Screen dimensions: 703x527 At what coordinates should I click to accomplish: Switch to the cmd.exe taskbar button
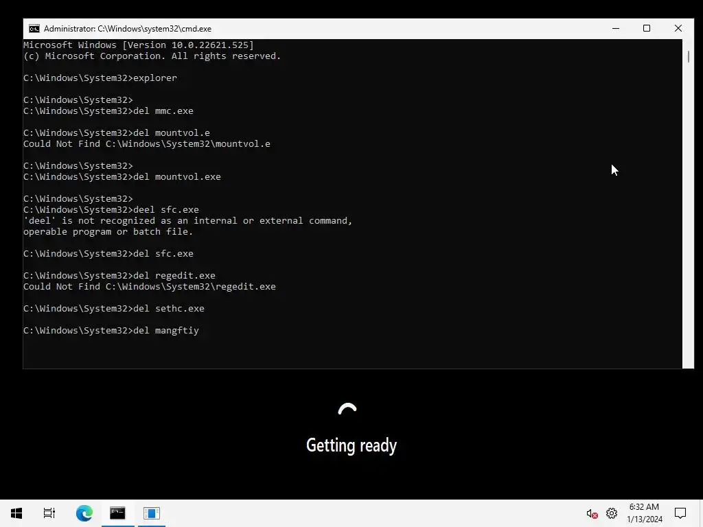click(x=117, y=513)
